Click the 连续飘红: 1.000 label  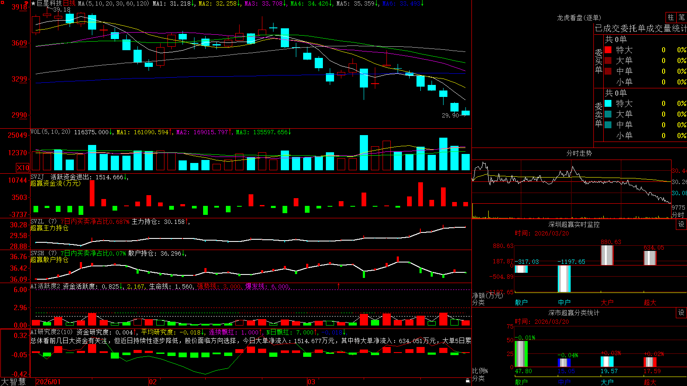tap(235, 332)
